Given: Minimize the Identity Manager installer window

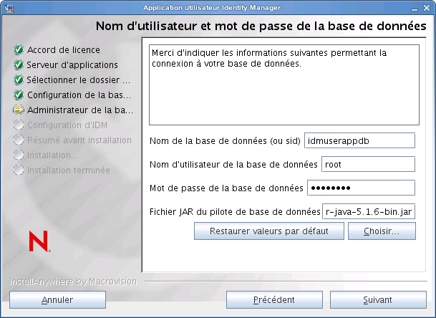Looking at the screenshot, I should (x=415, y=9).
